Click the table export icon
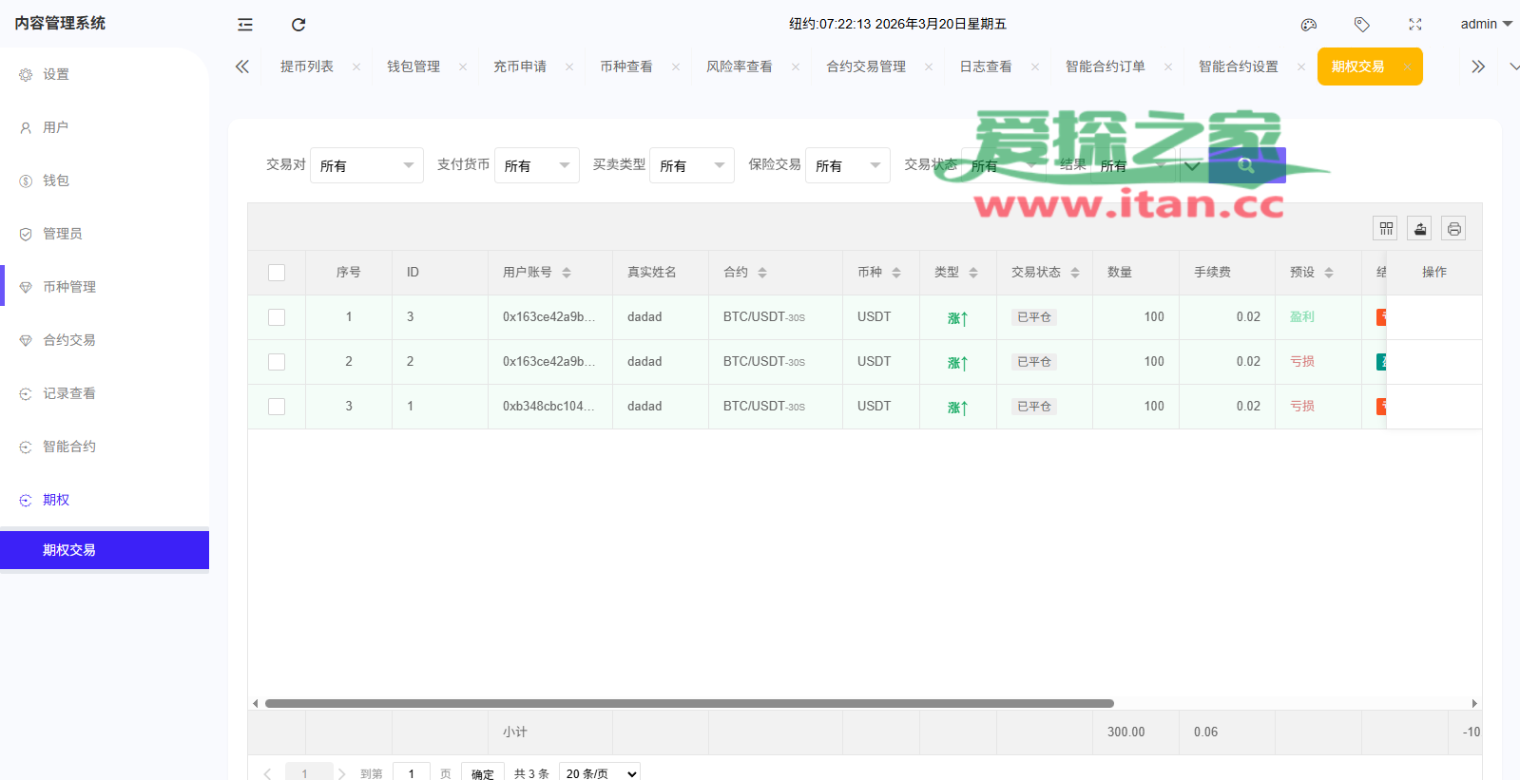The height and width of the screenshot is (780, 1520). (1420, 228)
